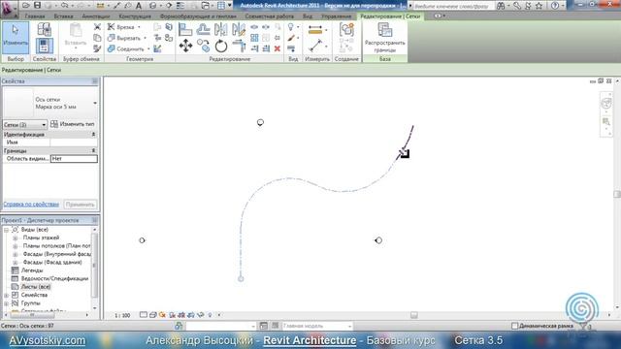Expand the Семейства node
Image resolution: width=621 pixels, height=349 pixels.
pos(7,295)
